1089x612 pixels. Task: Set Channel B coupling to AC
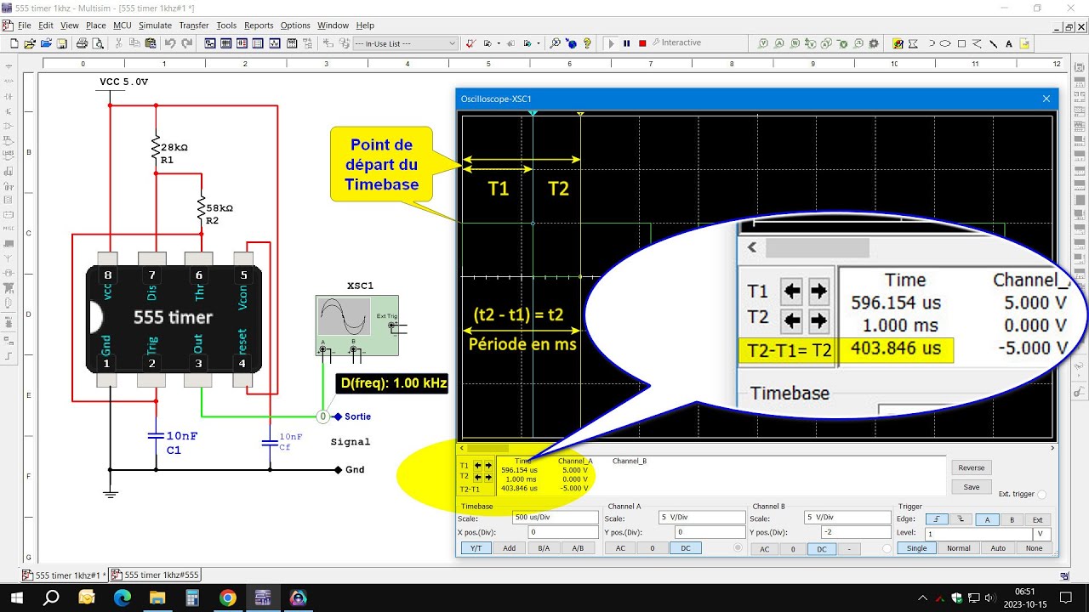(765, 549)
